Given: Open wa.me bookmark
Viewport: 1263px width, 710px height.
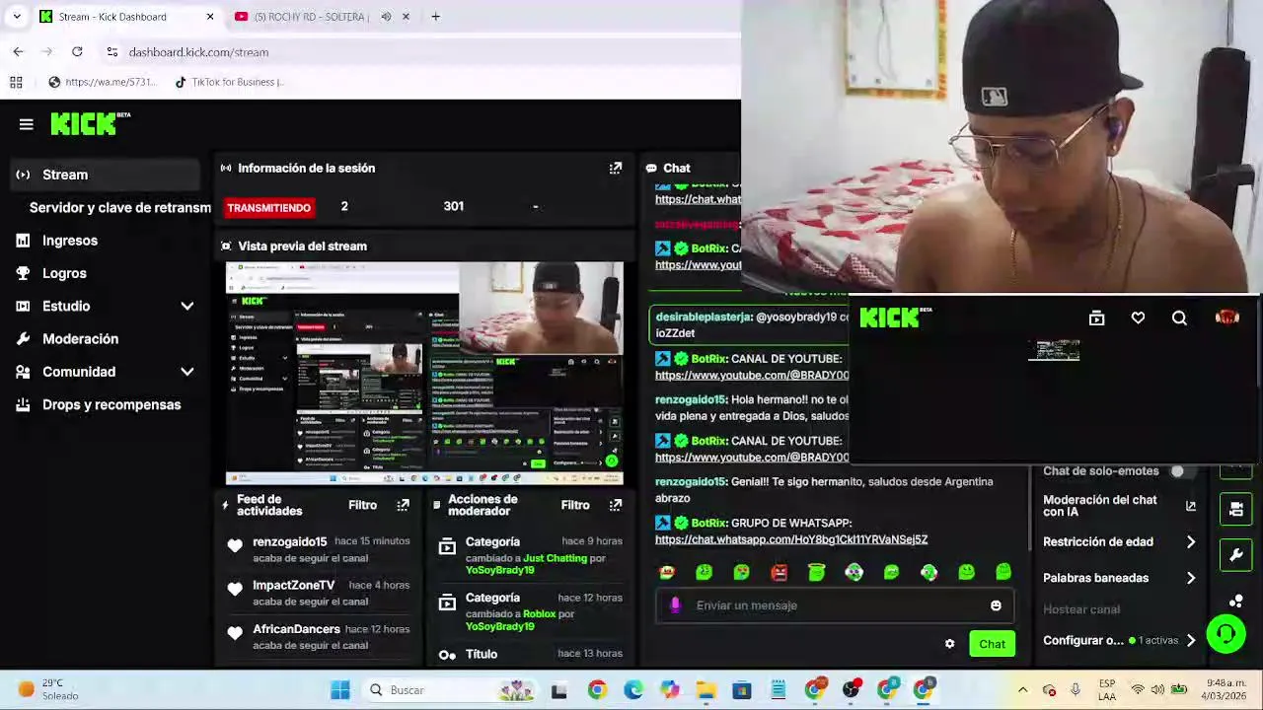Looking at the screenshot, I should click(102, 82).
